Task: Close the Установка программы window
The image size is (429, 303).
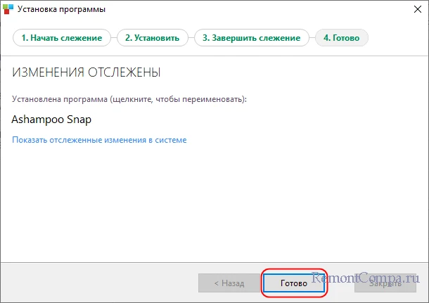Action: (418, 9)
